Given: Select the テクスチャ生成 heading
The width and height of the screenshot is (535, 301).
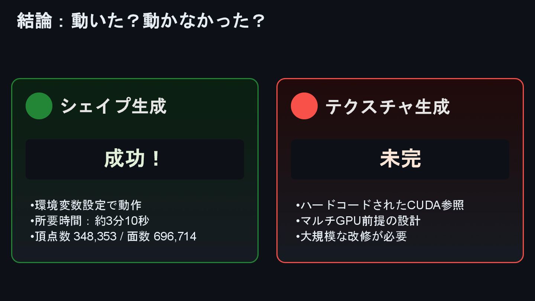Looking at the screenshot, I should (x=388, y=107).
